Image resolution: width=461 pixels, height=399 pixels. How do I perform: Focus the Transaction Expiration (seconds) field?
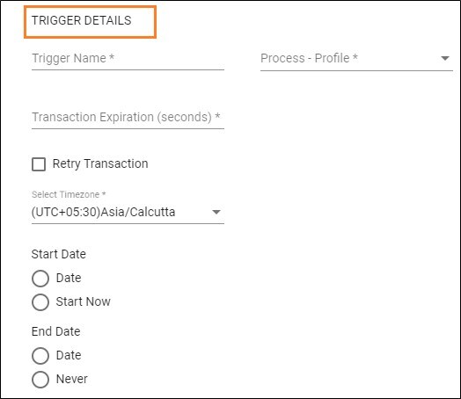pyautogui.click(x=128, y=118)
